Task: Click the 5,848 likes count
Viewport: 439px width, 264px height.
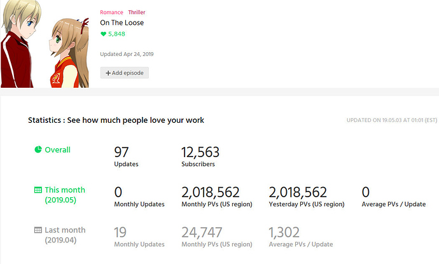Action: [x=116, y=34]
